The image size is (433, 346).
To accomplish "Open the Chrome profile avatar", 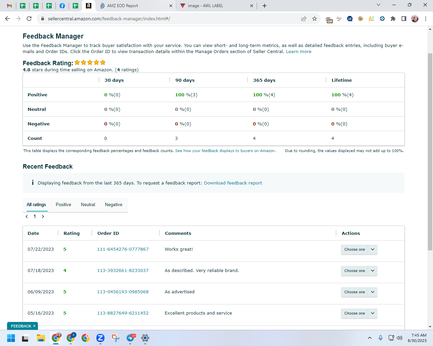I will 415,19.
